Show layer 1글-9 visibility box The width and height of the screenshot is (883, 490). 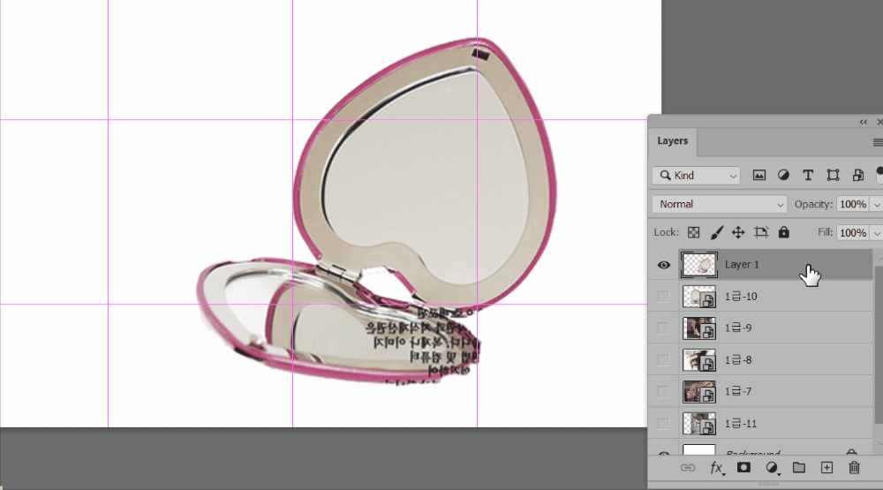point(663,328)
